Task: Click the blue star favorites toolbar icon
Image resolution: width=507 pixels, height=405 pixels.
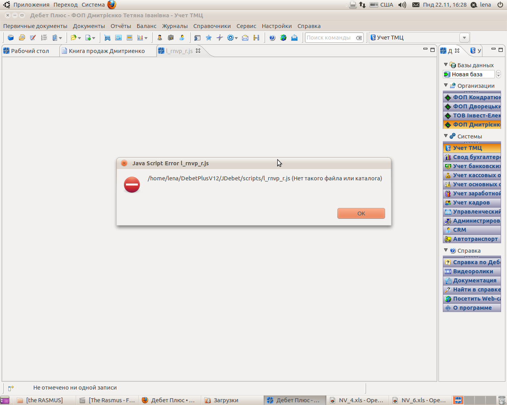Action: click(x=209, y=38)
